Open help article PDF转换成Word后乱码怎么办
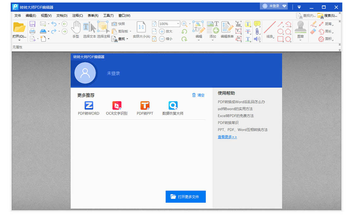 241,102
